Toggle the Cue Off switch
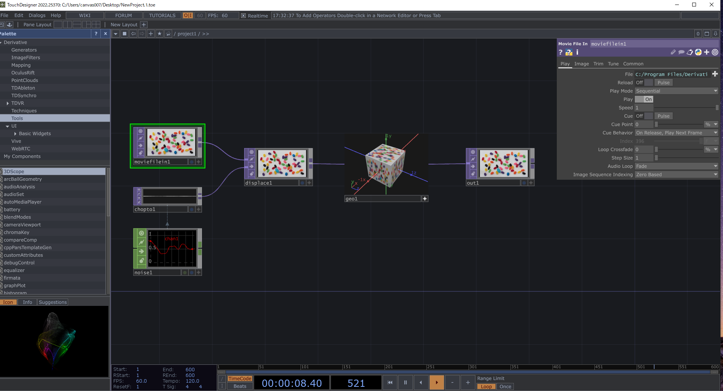The image size is (723, 391). [x=644, y=116]
